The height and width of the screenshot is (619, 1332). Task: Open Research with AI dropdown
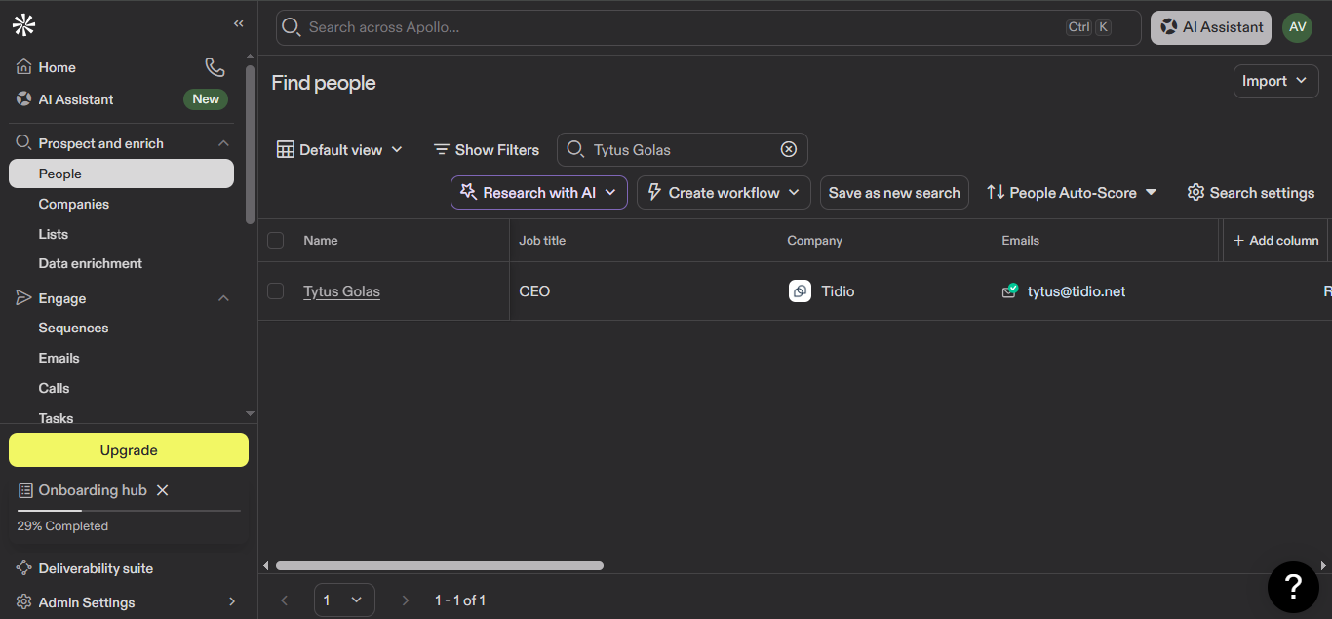539,192
